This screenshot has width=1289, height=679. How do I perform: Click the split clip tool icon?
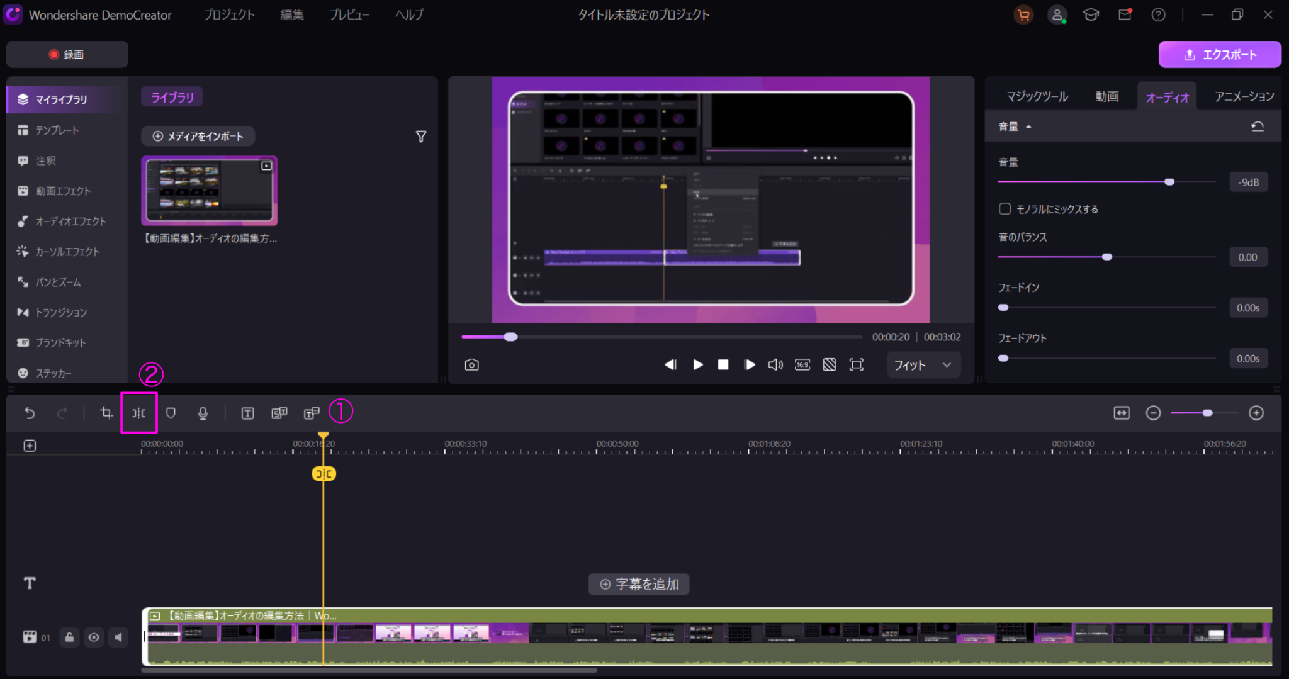coord(138,413)
